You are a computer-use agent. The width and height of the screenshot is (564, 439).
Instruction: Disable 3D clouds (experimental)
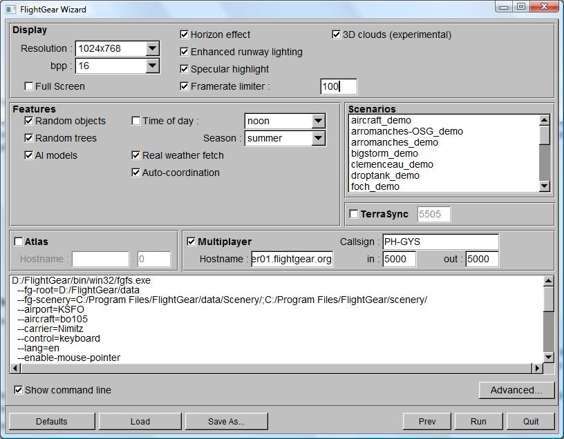pyautogui.click(x=336, y=35)
